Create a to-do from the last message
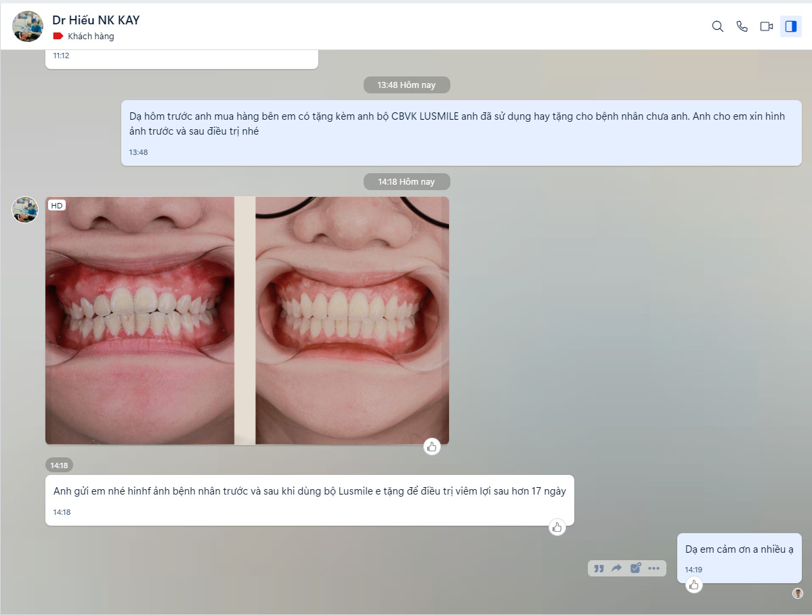Viewport: 812px width, 615px height. [x=635, y=568]
